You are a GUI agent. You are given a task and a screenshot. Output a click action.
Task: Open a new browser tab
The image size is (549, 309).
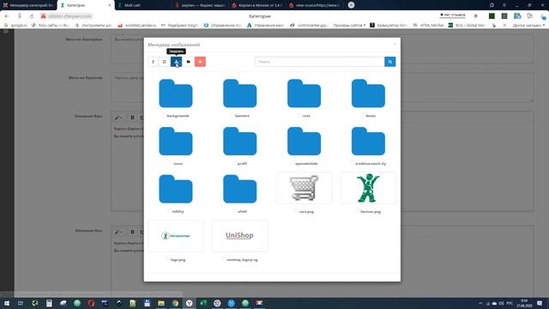pos(351,5)
